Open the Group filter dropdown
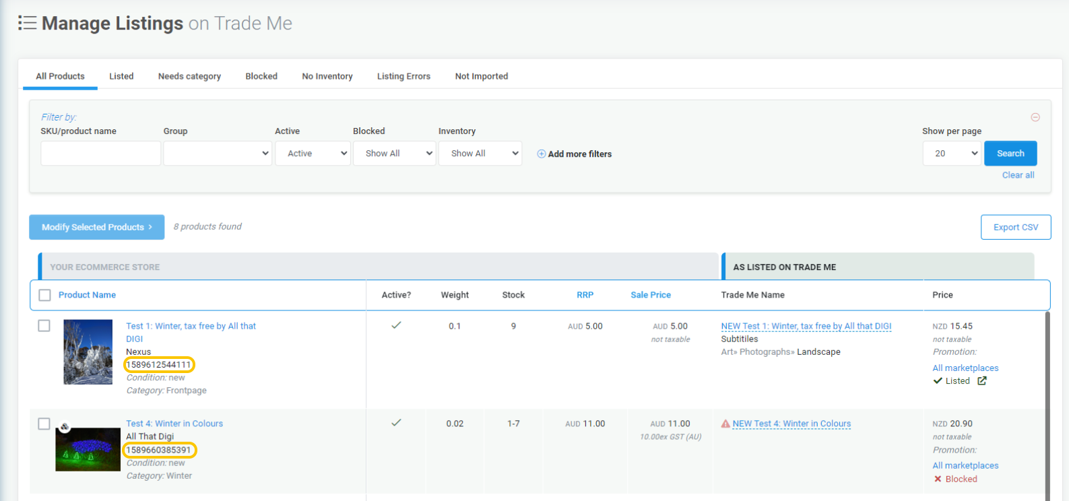Image resolution: width=1069 pixels, height=501 pixels. click(218, 154)
